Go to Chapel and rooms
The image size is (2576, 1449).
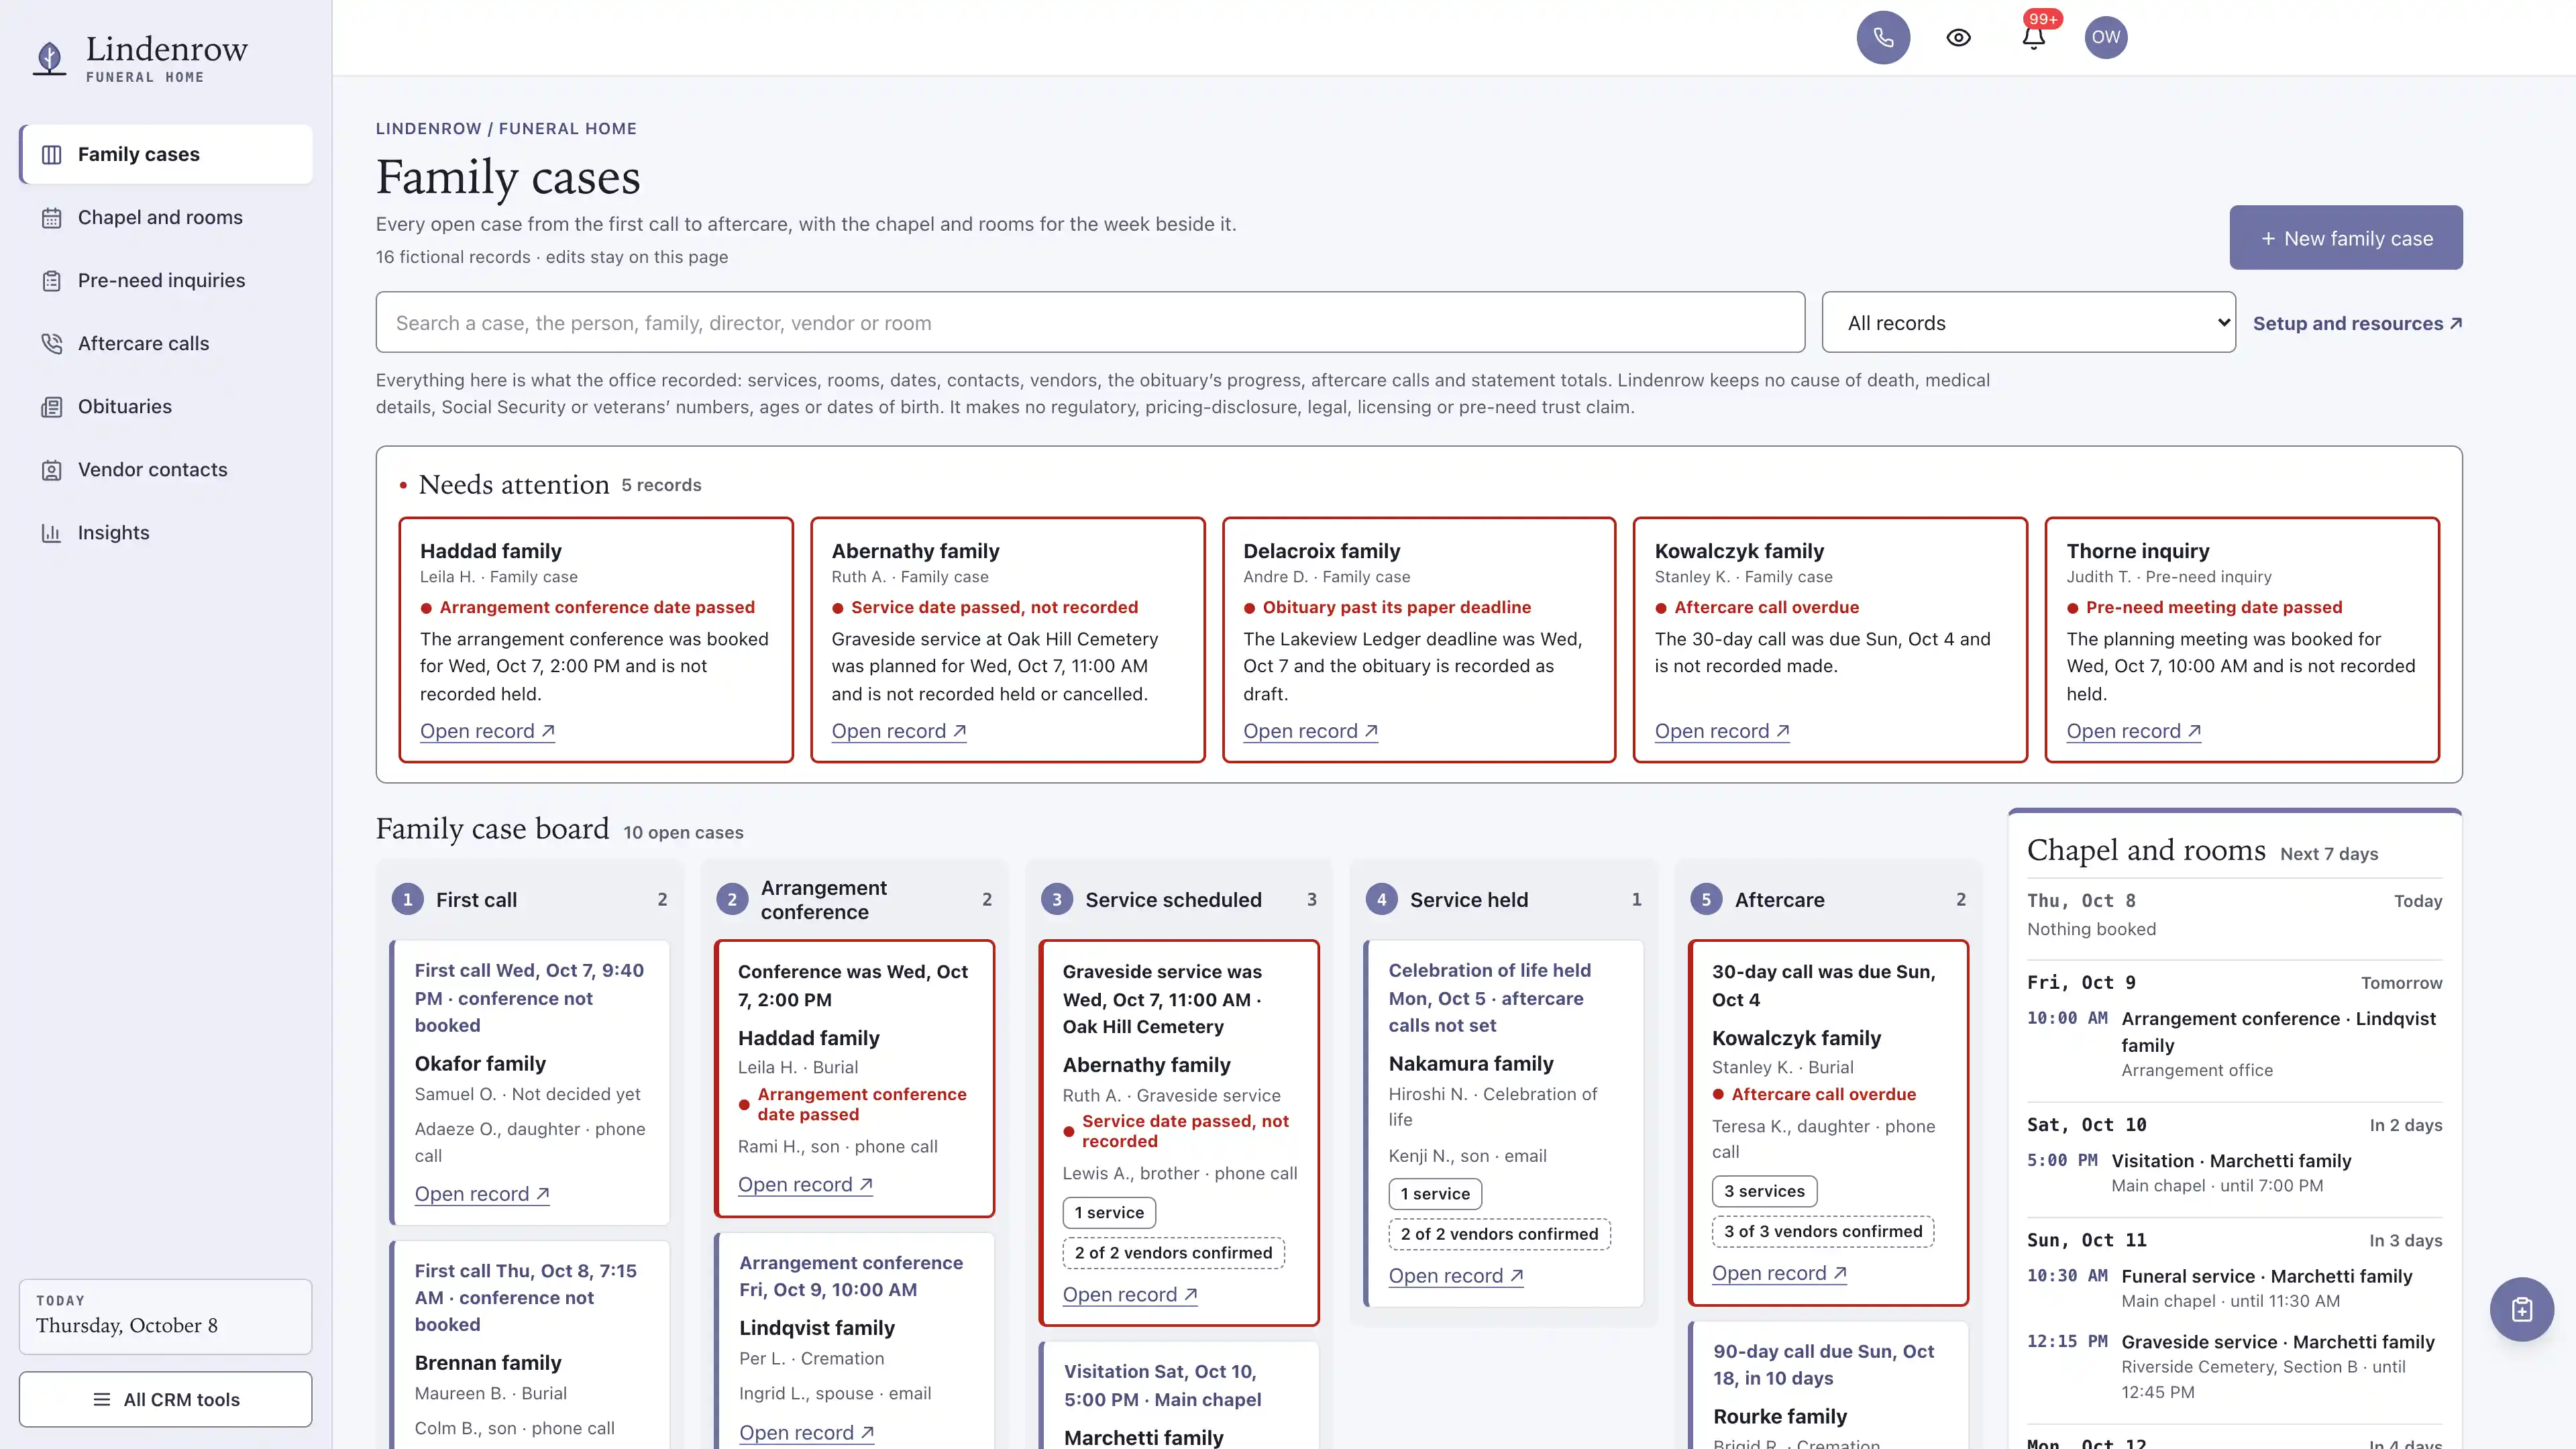(166, 217)
